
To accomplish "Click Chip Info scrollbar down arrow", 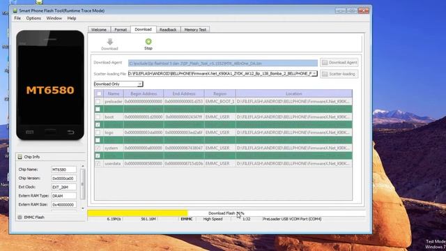I will pos(83,208).
